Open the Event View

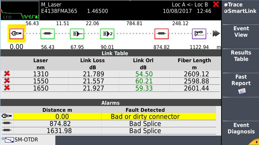point(241,32)
